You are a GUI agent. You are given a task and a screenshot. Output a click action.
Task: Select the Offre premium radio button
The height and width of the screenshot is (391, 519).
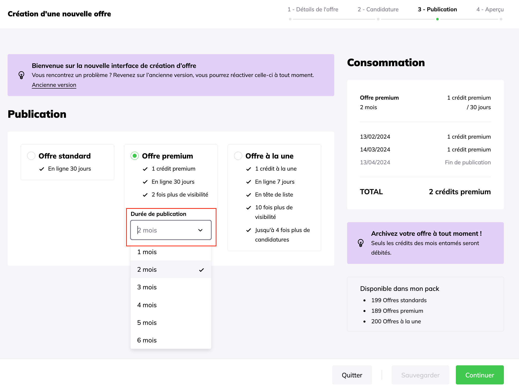135,156
